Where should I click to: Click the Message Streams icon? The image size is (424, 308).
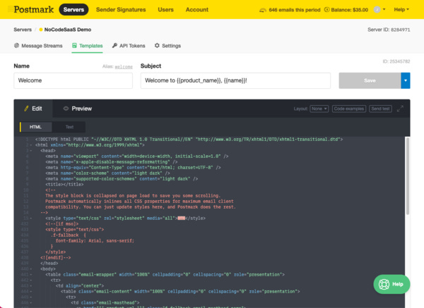16,46
